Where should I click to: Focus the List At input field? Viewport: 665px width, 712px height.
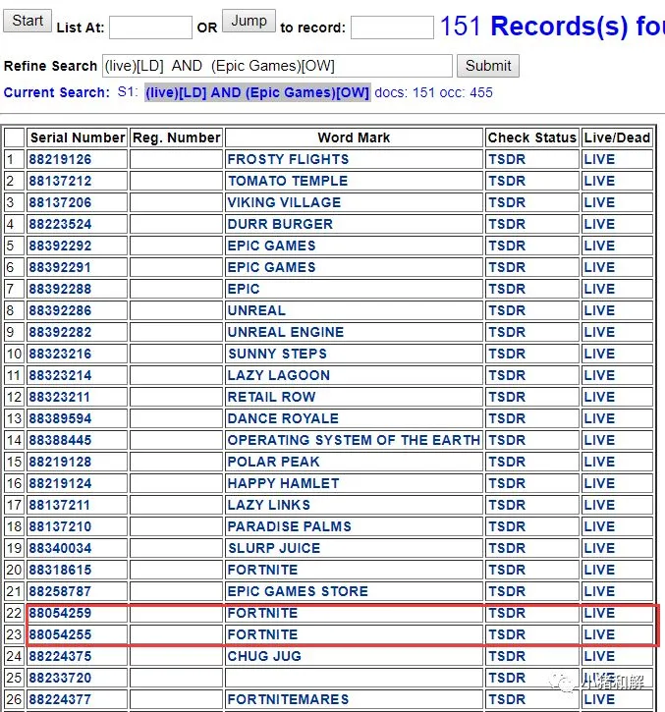[151, 27]
